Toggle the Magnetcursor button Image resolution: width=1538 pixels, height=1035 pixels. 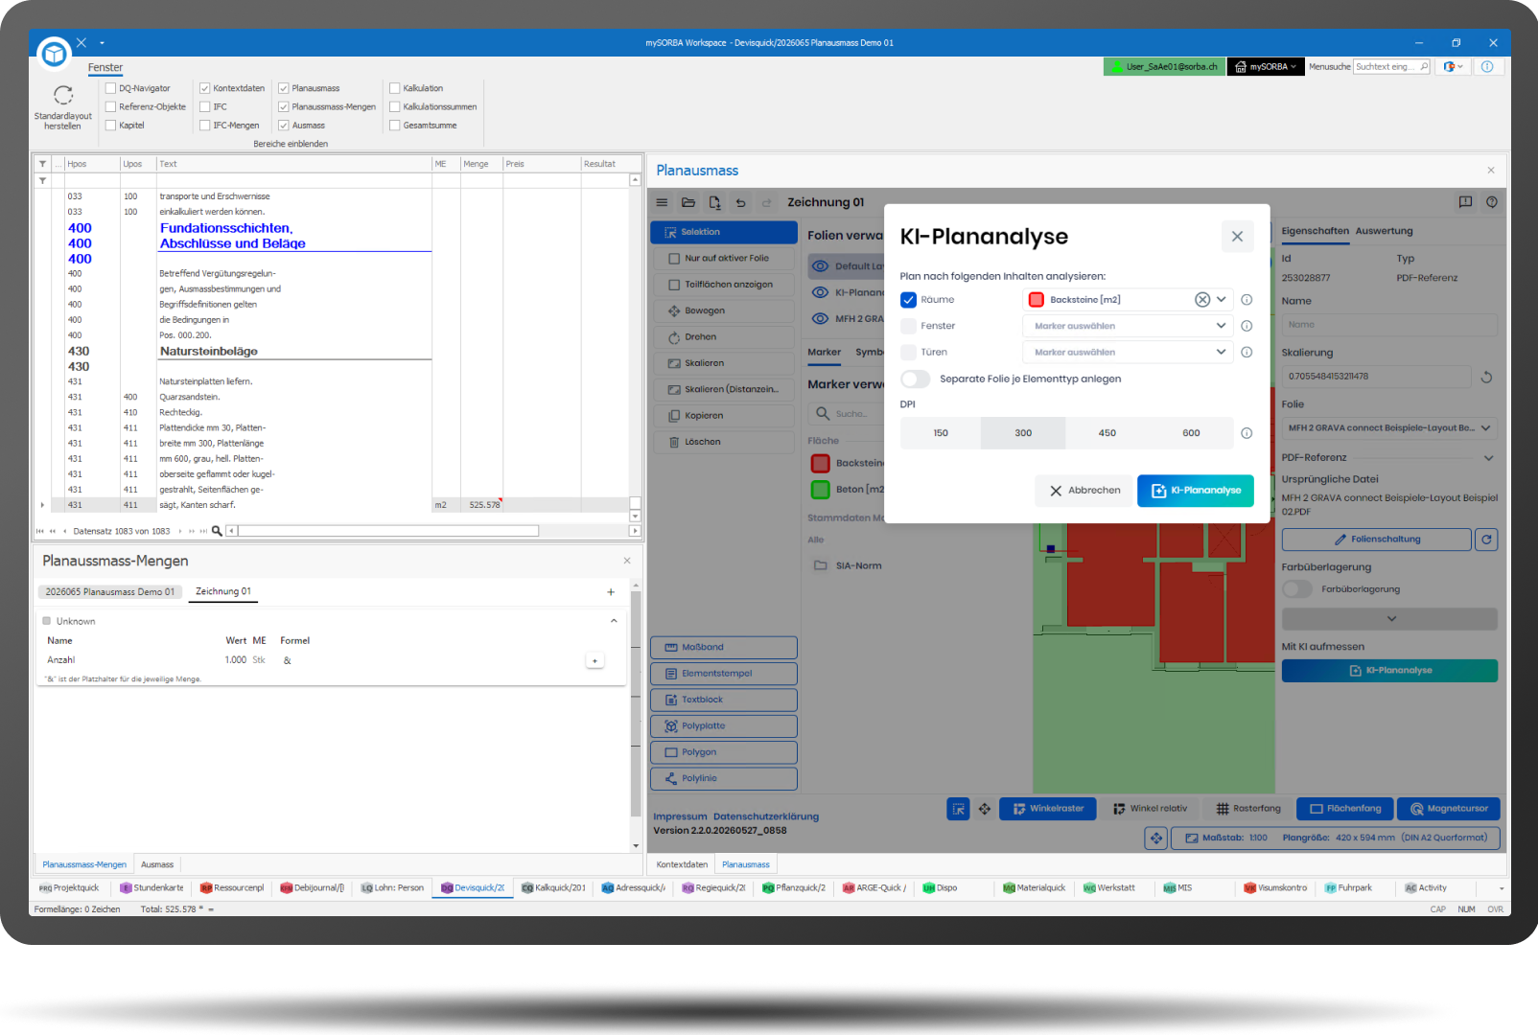1448,809
